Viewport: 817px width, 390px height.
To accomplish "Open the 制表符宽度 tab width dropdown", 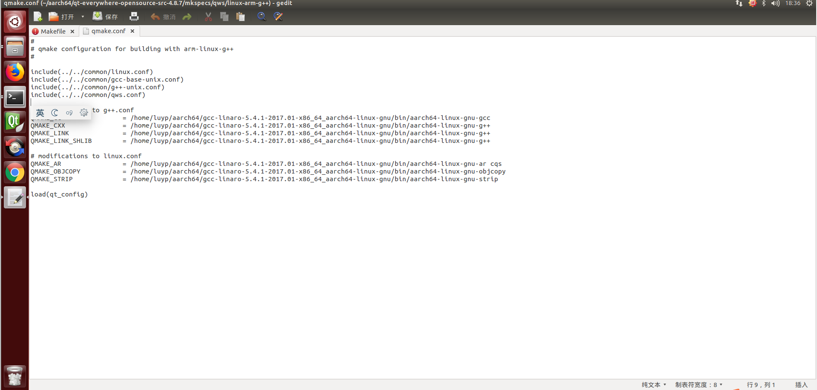I will click(x=699, y=384).
